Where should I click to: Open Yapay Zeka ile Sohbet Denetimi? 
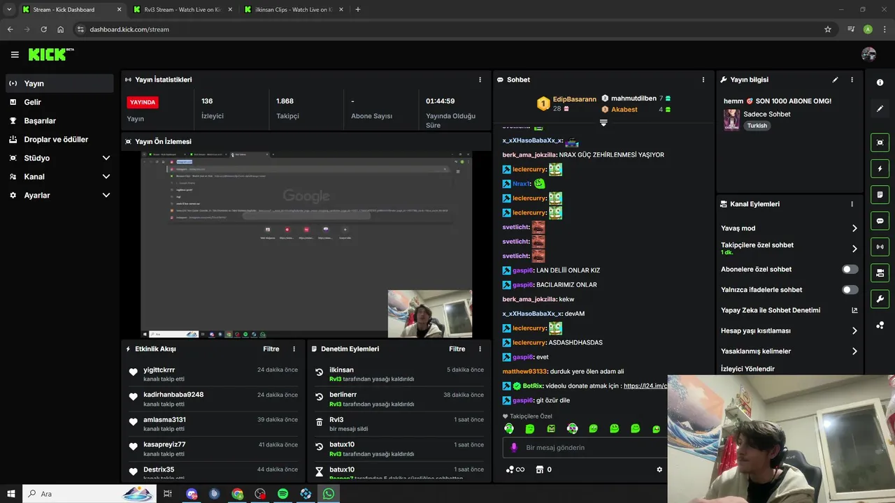pyautogui.click(x=789, y=310)
